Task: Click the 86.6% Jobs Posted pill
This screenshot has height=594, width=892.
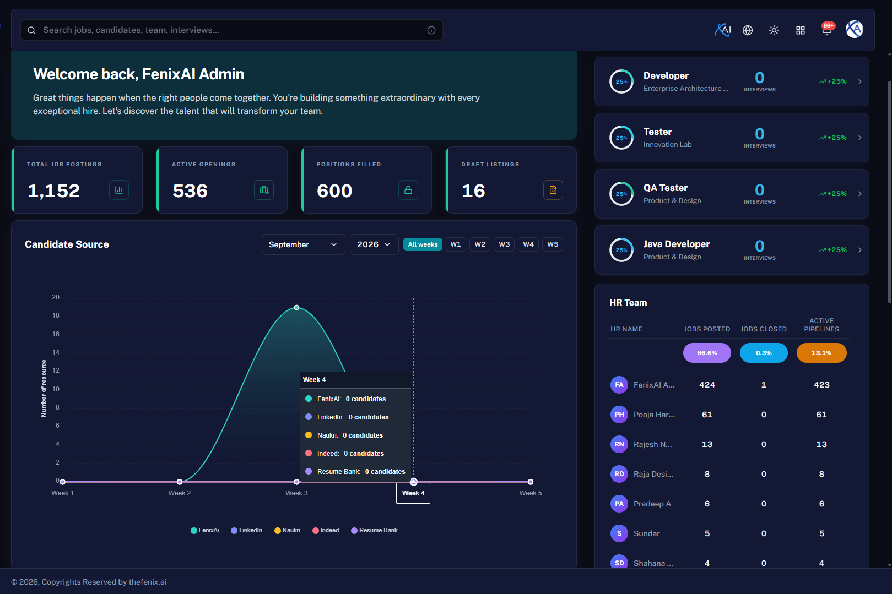Action: [x=707, y=353]
